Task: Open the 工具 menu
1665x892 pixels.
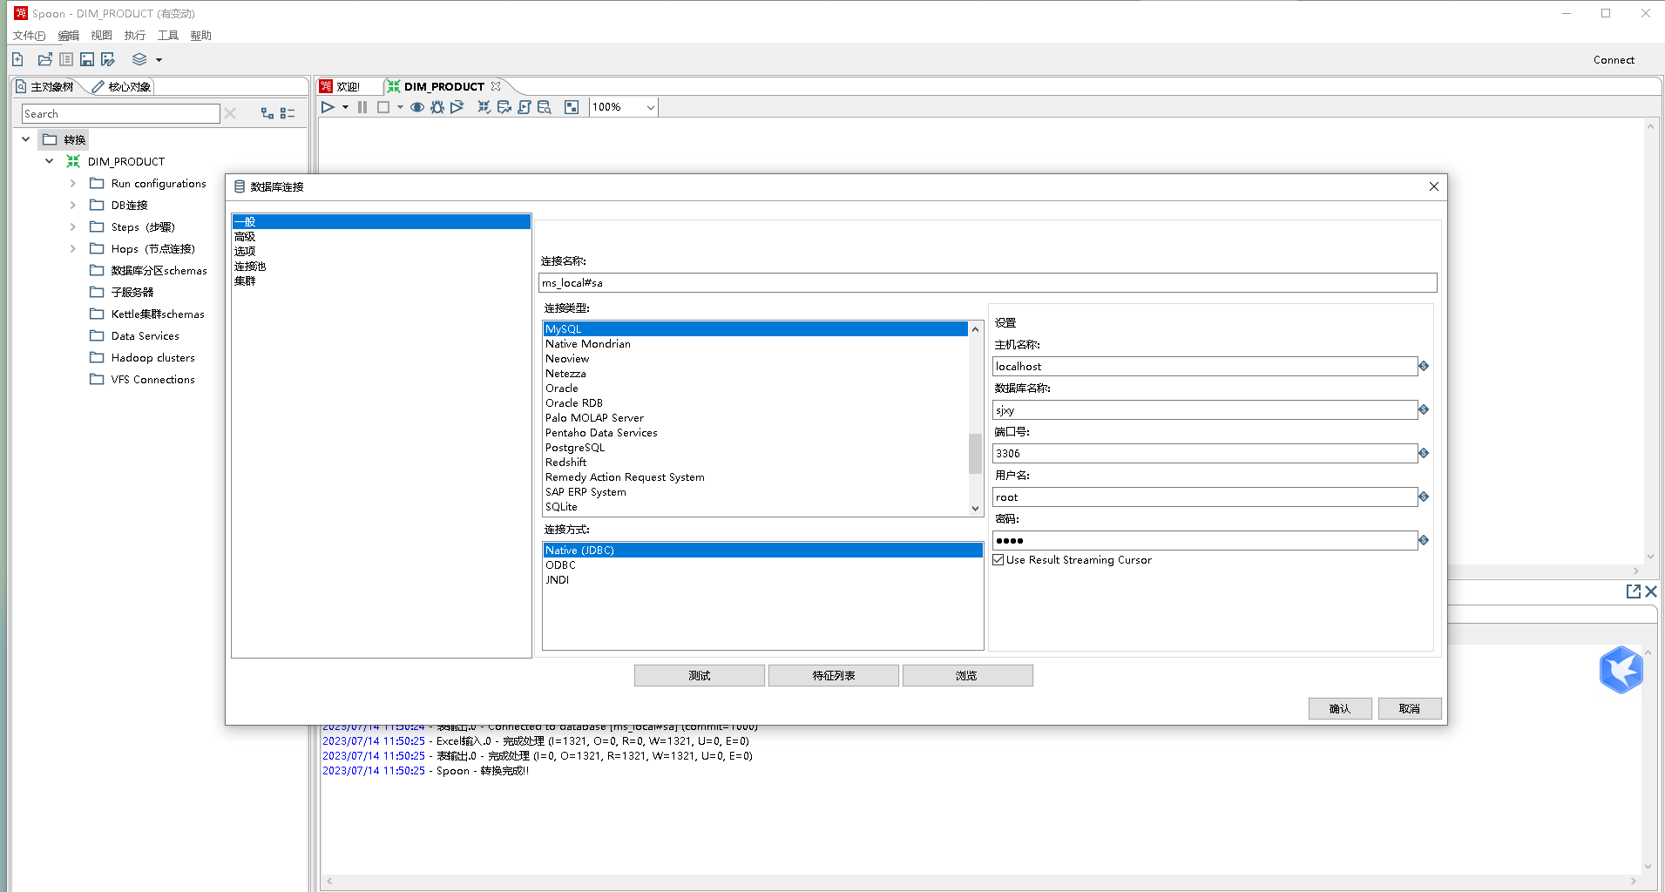Action: point(167,36)
